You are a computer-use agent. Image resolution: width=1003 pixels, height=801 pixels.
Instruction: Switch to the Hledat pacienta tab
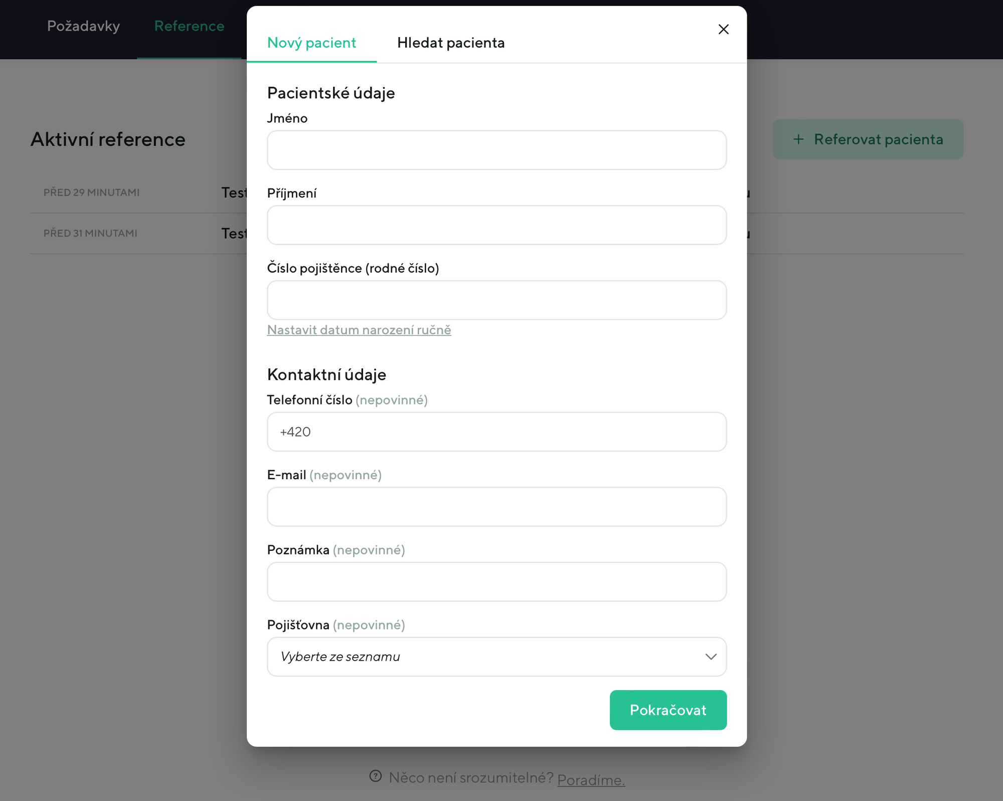pyautogui.click(x=450, y=43)
